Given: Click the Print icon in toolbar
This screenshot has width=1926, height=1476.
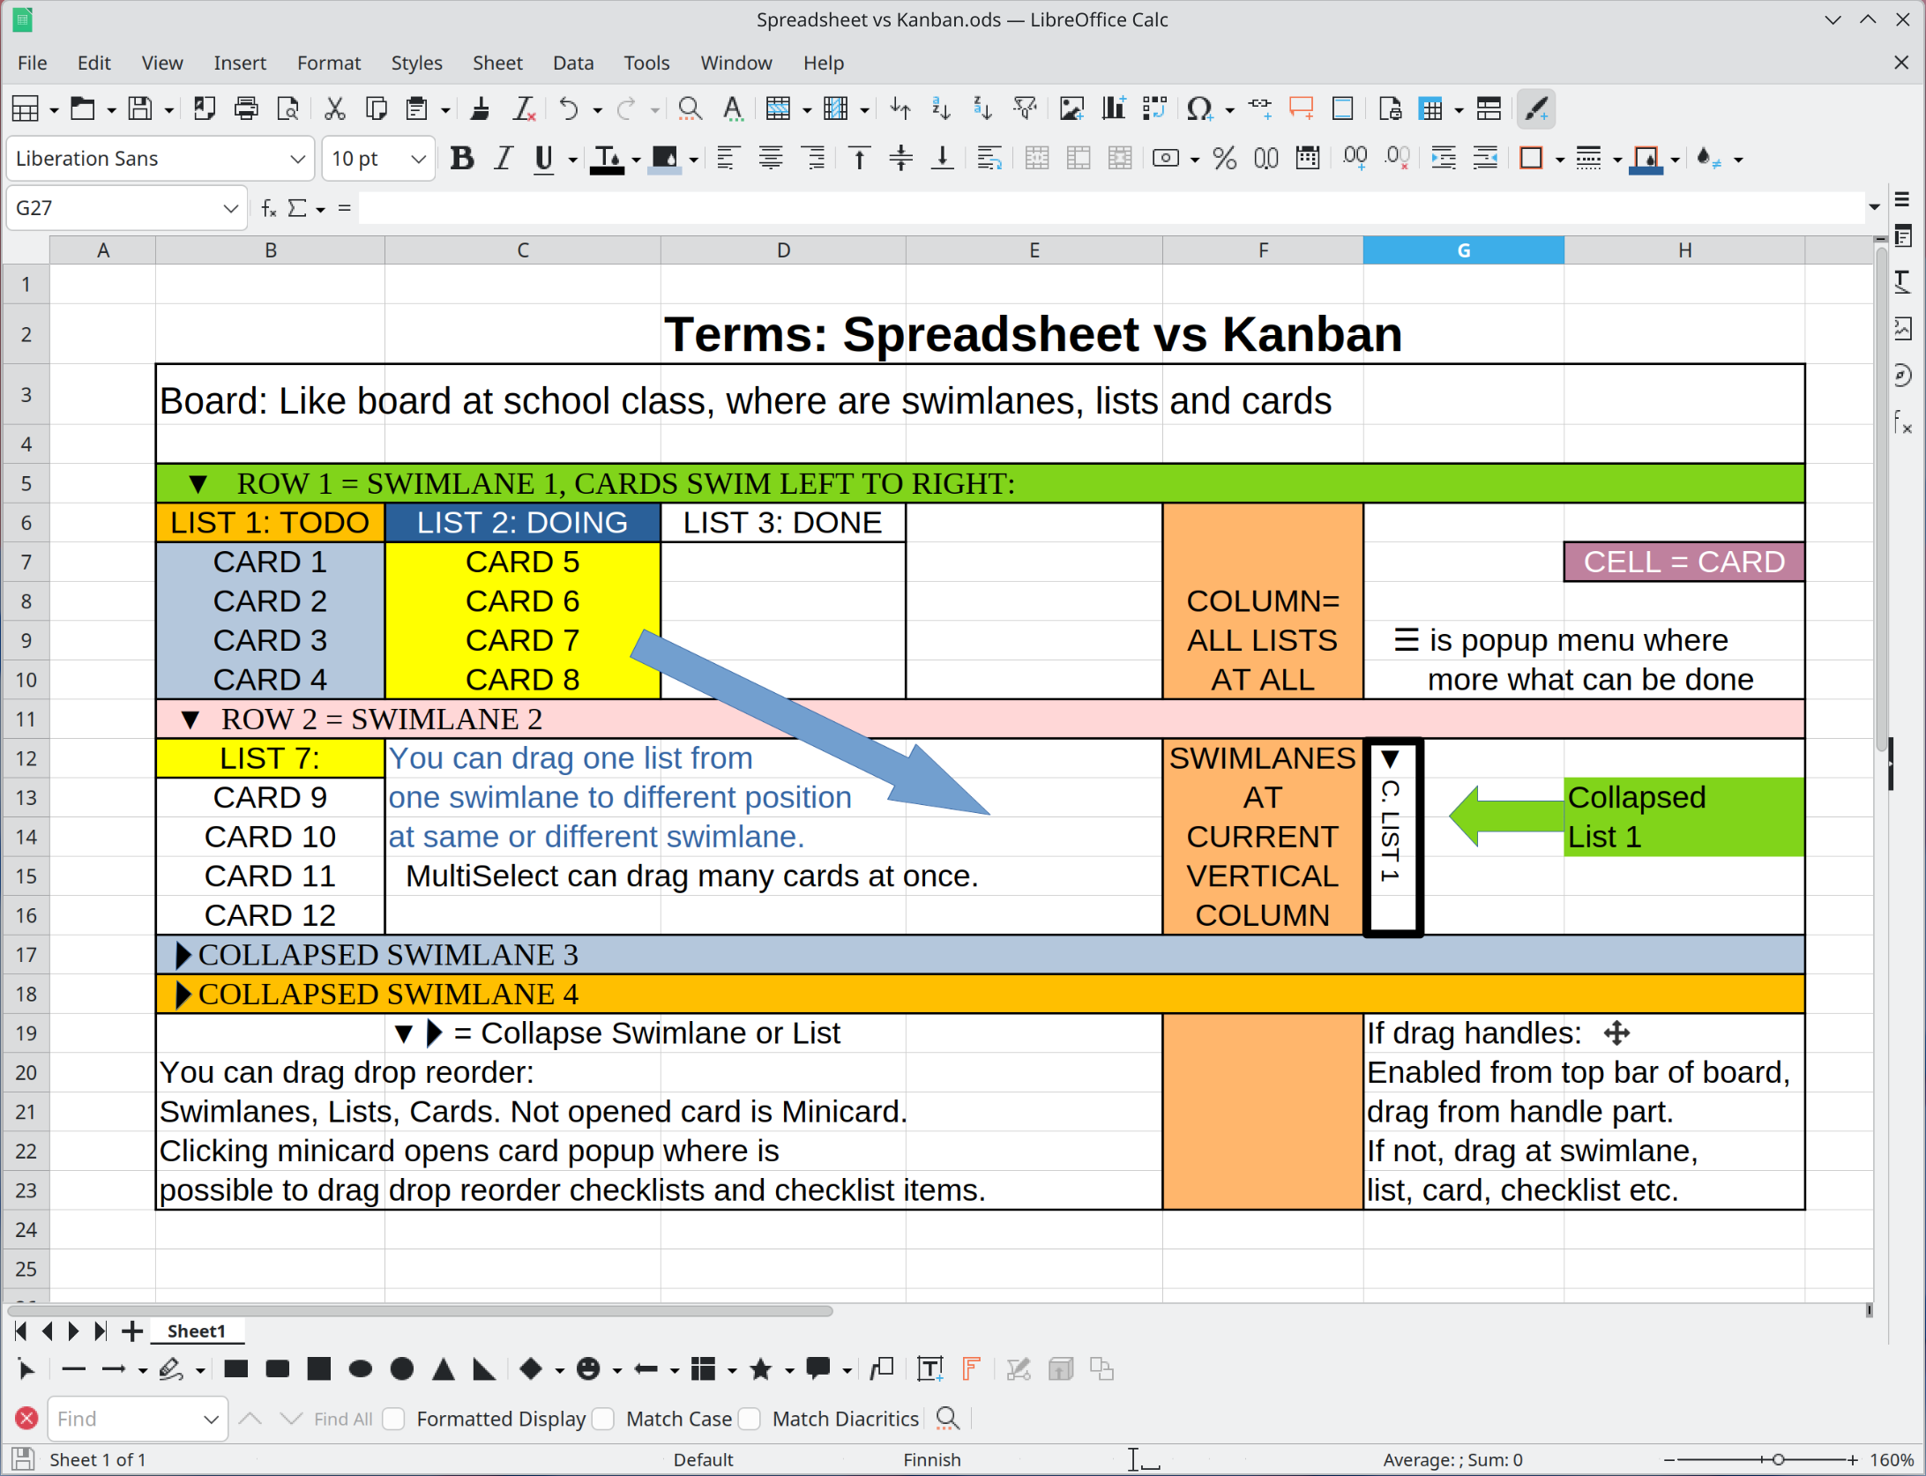Looking at the screenshot, I should pyautogui.click(x=246, y=109).
